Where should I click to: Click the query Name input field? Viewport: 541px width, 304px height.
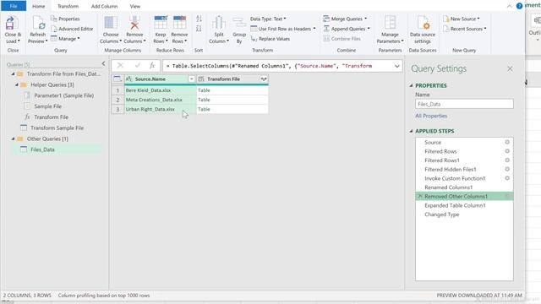tap(464, 104)
